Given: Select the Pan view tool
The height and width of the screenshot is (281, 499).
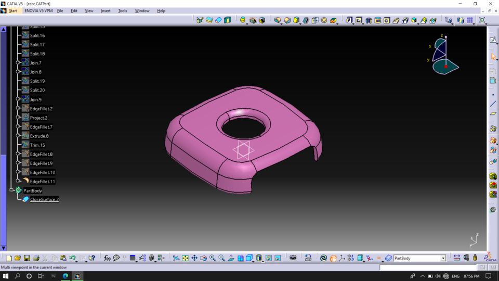Looking at the screenshot, I should 194,258.
